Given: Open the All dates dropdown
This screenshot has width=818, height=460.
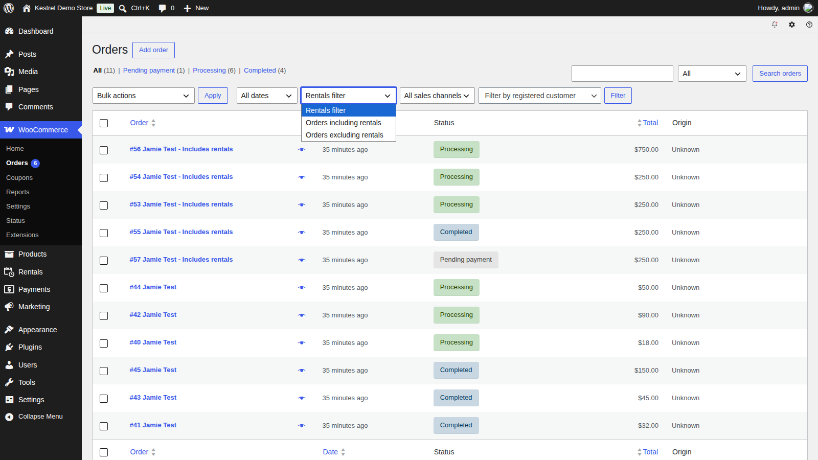Looking at the screenshot, I should 267,96.
